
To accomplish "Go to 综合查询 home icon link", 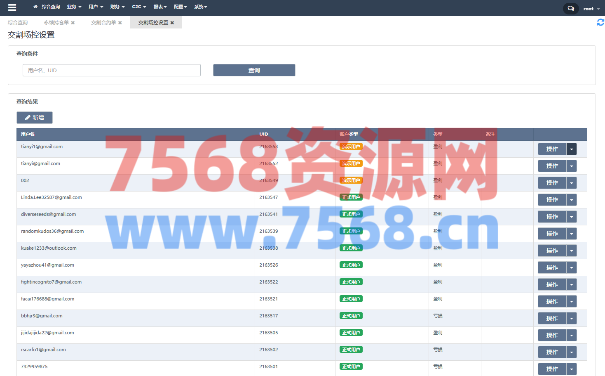I will click(47, 7).
